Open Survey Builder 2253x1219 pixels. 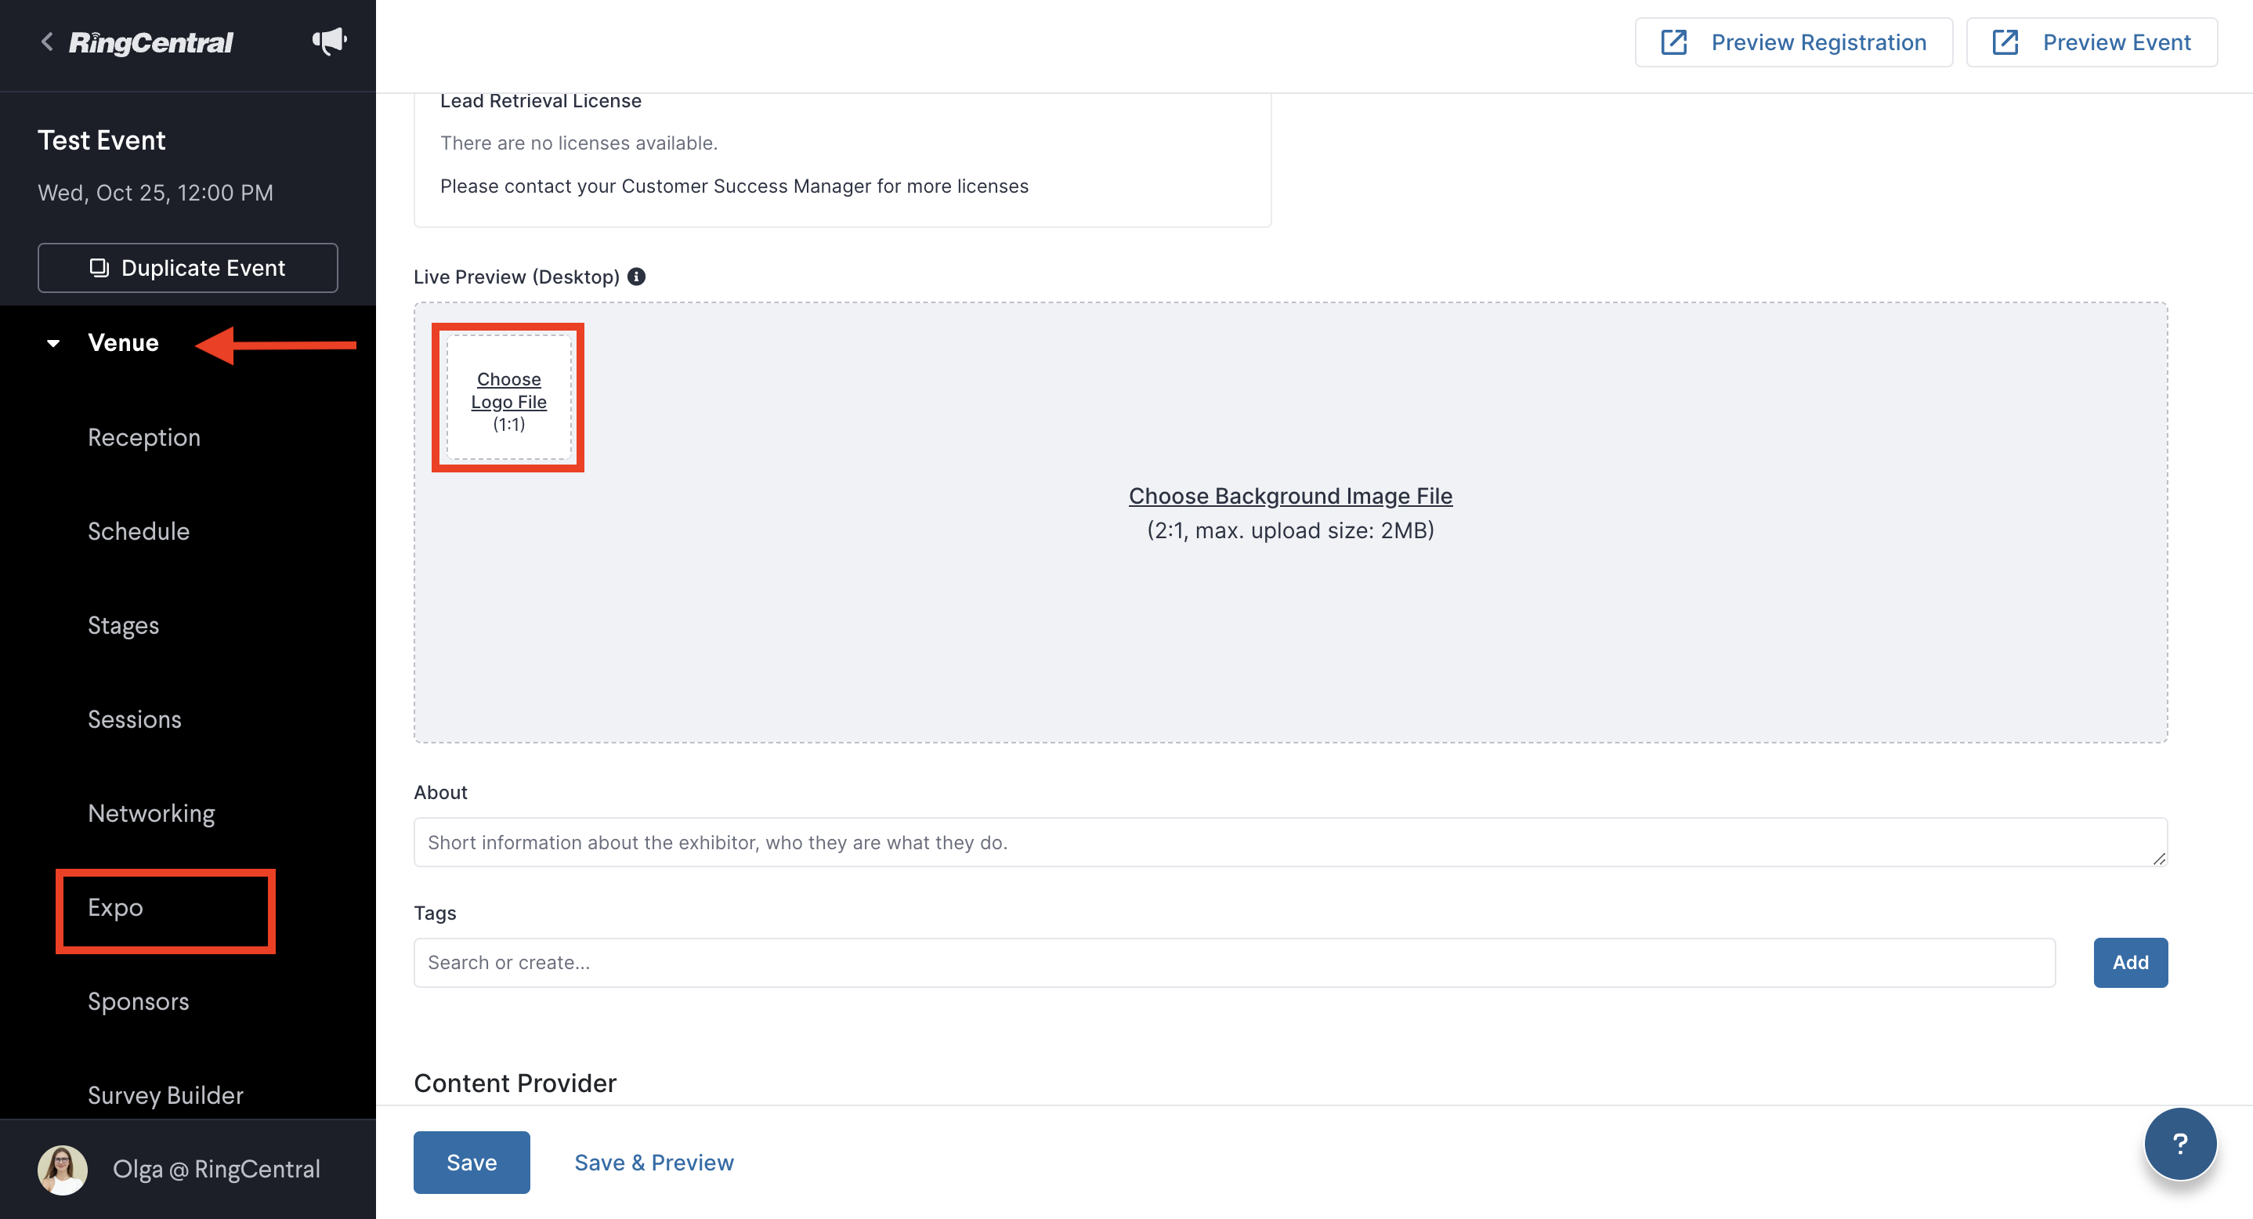point(165,1096)
